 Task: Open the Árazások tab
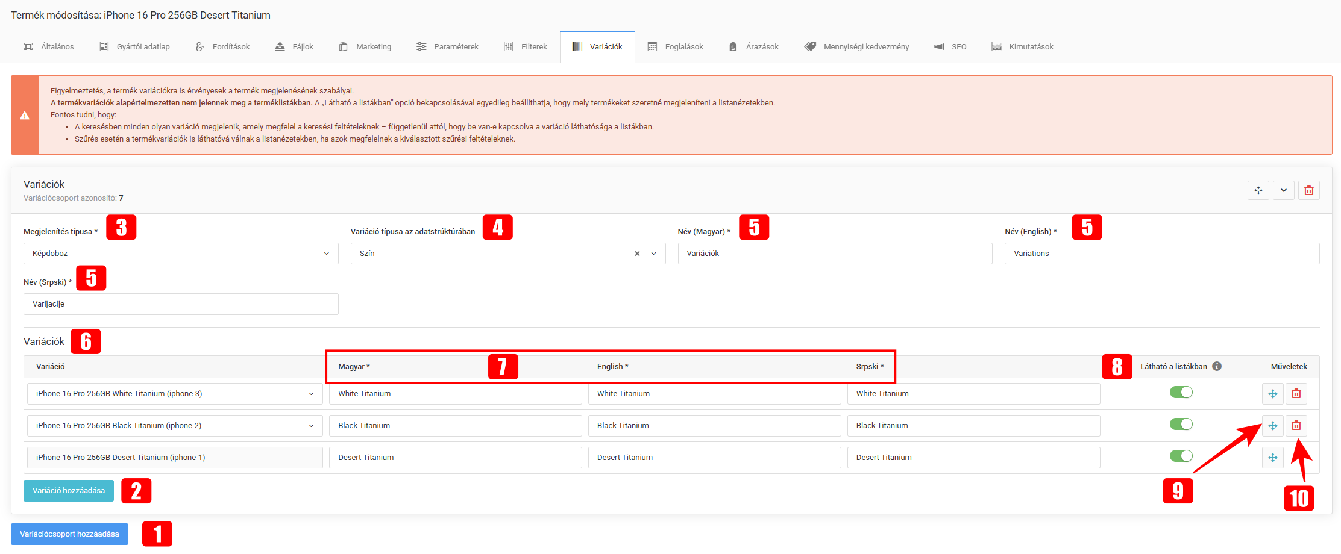tap(753, 47)
